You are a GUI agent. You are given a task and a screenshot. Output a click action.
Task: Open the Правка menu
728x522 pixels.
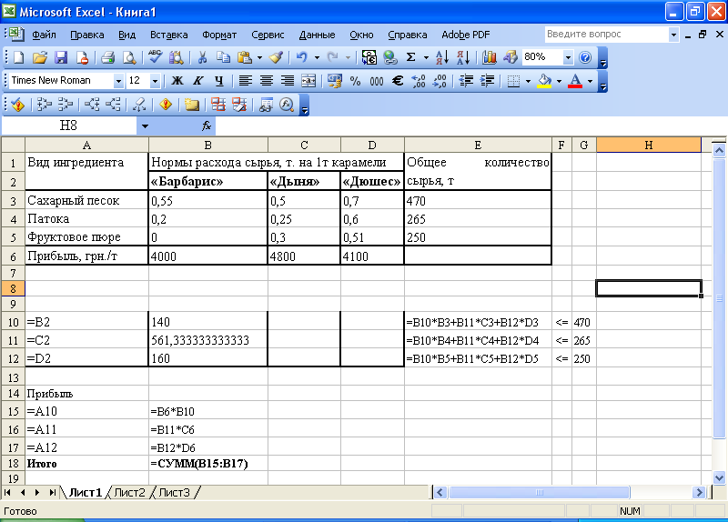86,35
